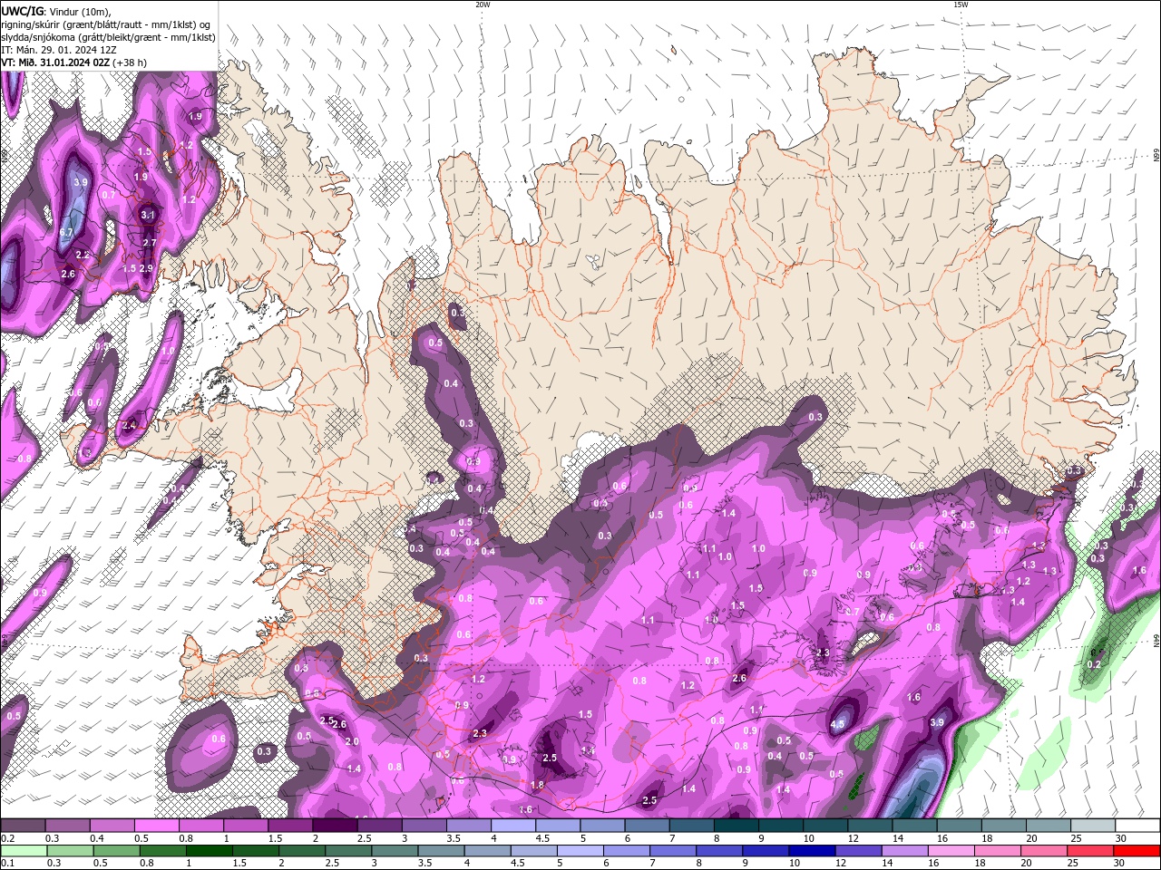The width and height of the screenshot is (1161, 870).
Task: Select the bright magenta 0.5 swatch on the upper scale
Action: (155, 826)
